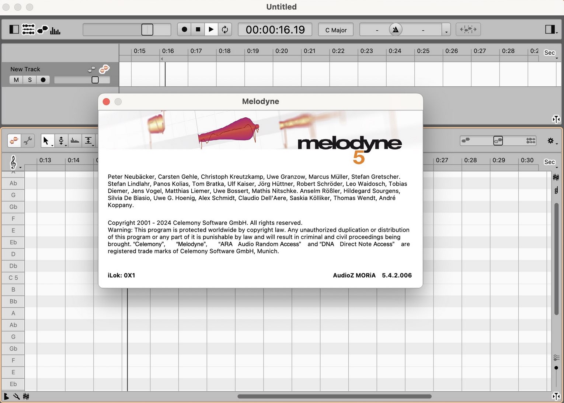Screen dimensions: 564x403
Task: Open the right pane layout dropdown
Action: (x=551, y=29)
